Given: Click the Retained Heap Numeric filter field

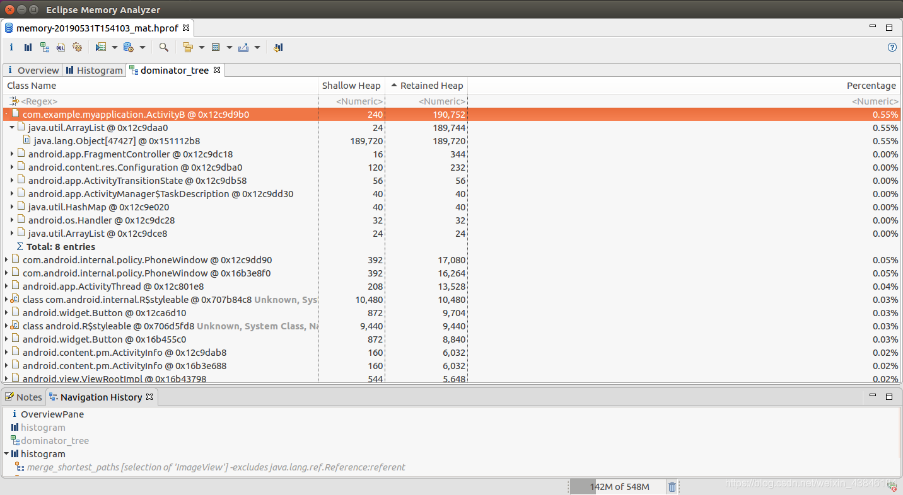Looking at the screenshot, I should click(426, 101).
